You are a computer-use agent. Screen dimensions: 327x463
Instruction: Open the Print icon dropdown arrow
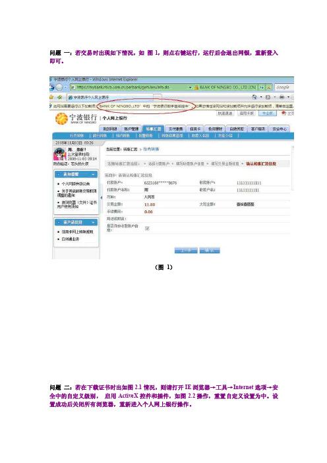(x=288, y=97)
